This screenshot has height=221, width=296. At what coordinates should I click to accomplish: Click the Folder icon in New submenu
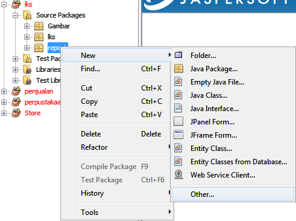pyautogui.click(x=178, y=55)
